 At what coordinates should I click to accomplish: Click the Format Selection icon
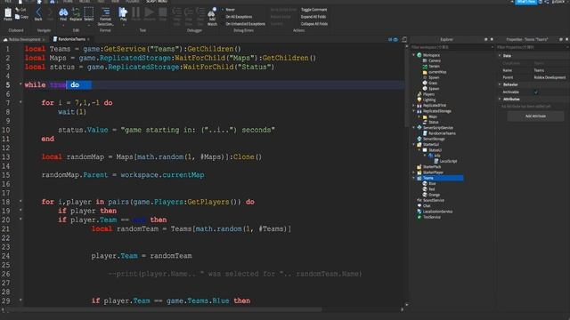click(x=106, y=12)
